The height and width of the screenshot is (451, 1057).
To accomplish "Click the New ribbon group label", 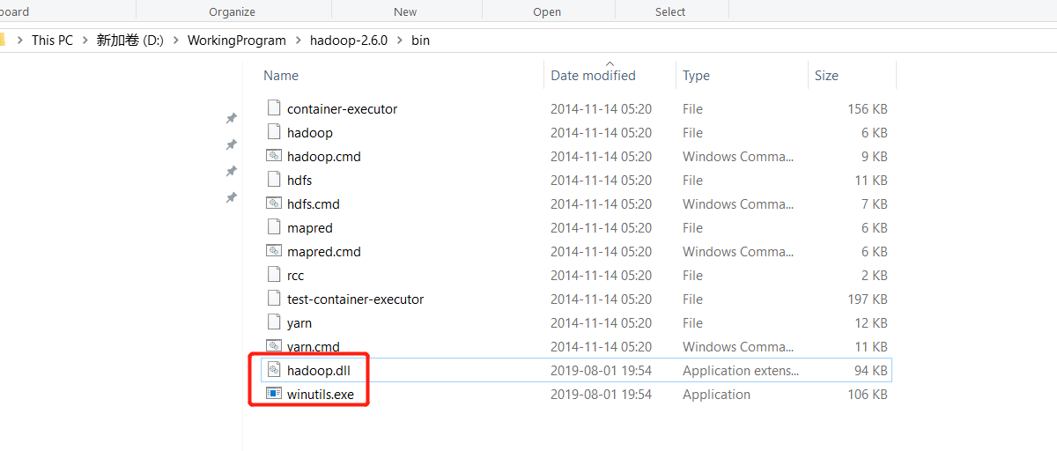I will click(405, 11).
